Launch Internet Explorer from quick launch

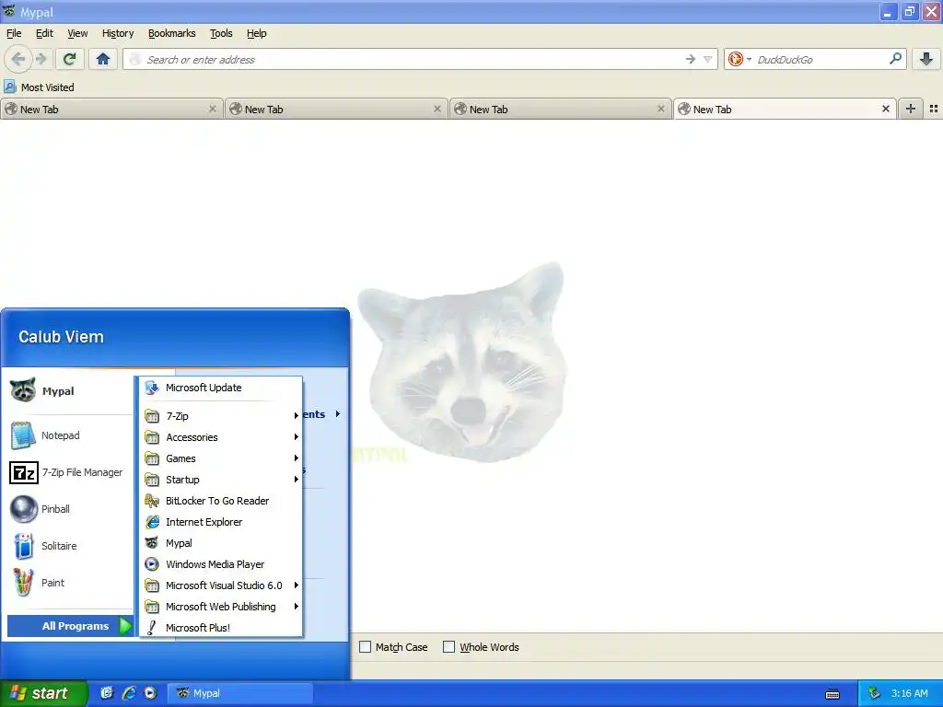(x=129, y=693)
